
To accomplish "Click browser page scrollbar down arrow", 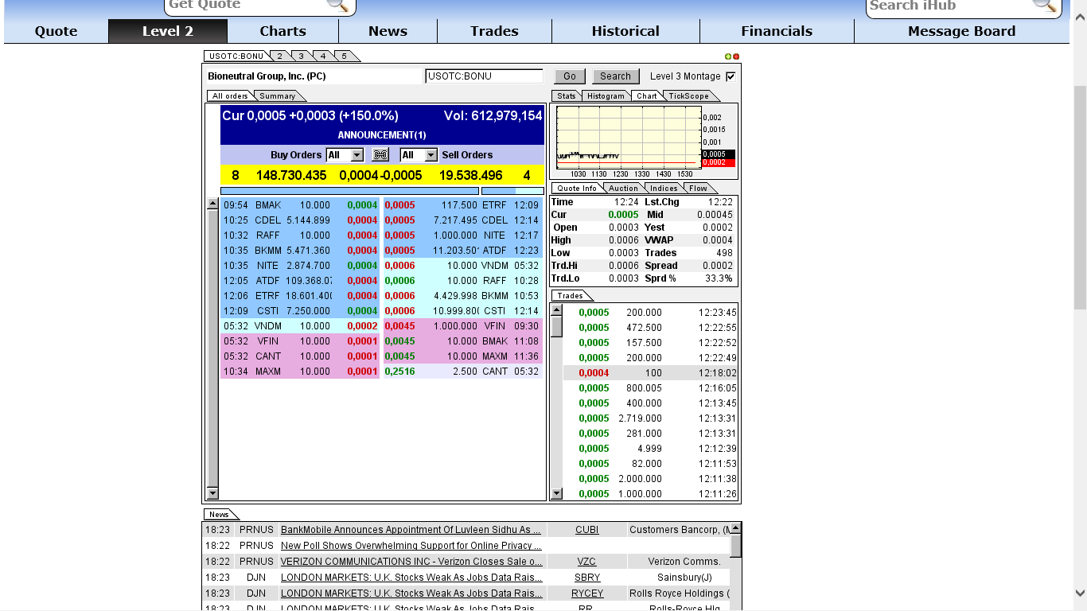I will point(1080,593).
